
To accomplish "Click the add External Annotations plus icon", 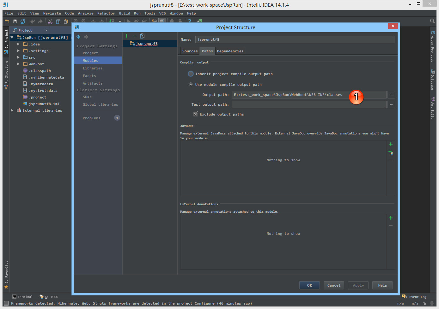I will click(391, 218).
